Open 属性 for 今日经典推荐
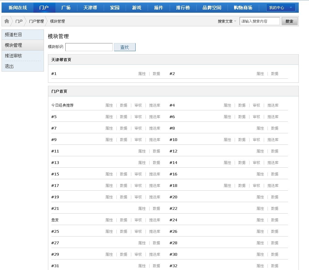The height and width of the screenshot is (270, 309). pyautogui.click(x=109, y=105)
